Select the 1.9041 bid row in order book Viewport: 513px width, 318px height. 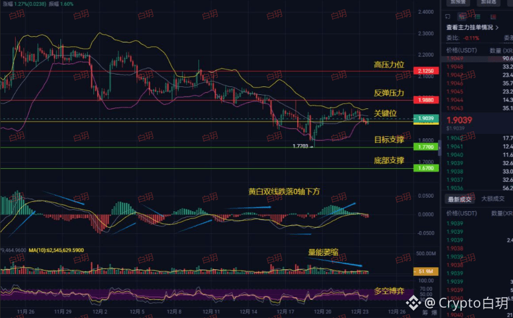point(477,146)
